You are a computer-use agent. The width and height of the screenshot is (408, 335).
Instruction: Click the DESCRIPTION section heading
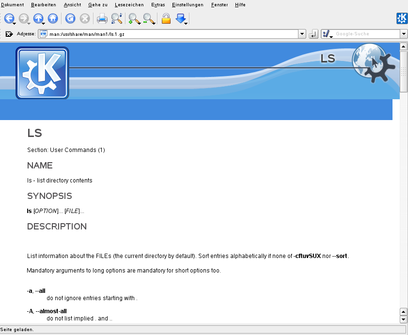coord(57,227)
